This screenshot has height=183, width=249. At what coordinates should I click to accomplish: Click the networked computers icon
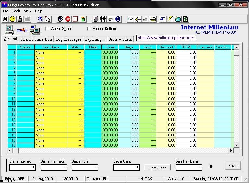(35, 30)
